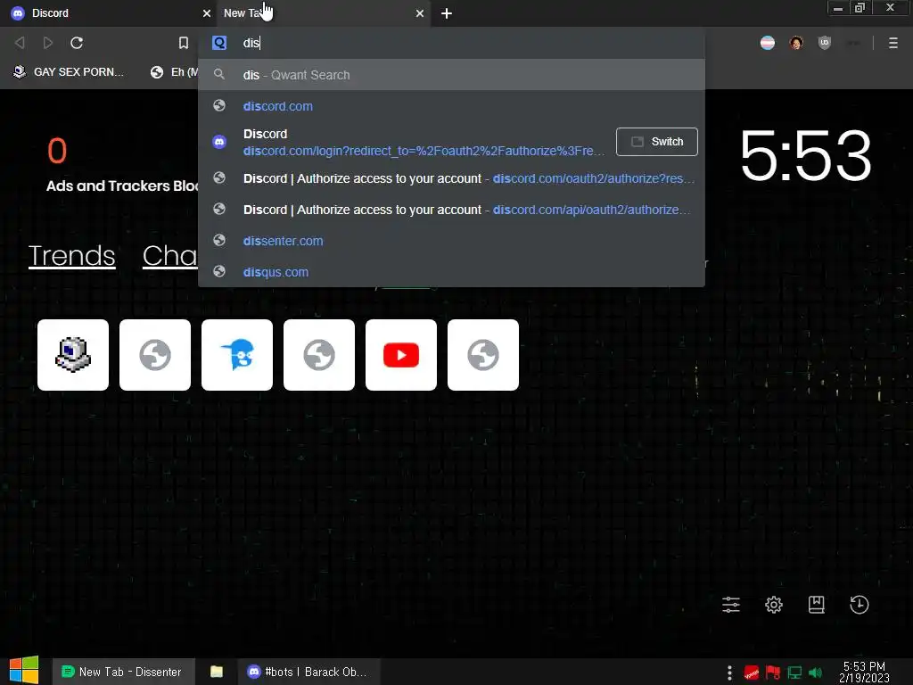Image resolution: width=913 pixels, height=685 pixels.
Task: Click the forward navigation arrow
Action: (48, 43)
